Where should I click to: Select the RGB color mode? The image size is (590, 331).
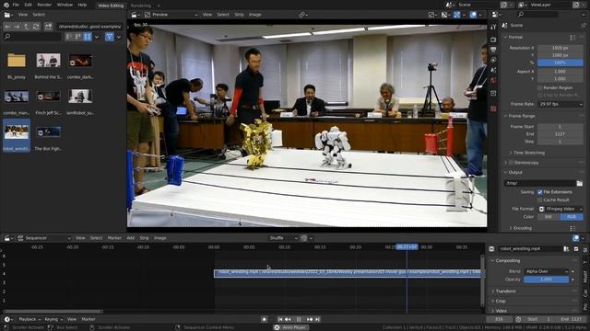tap(572, 217)
